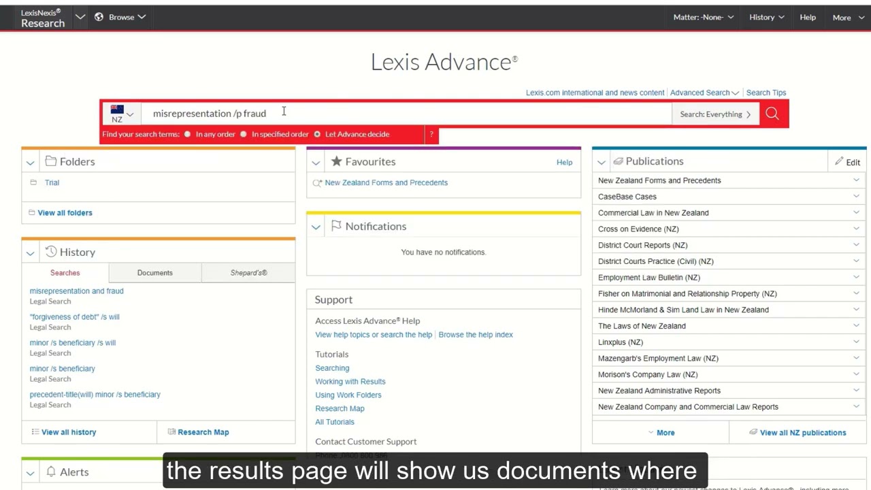
Task: Click the Notifications flag icon
Action: pos(336,226)
